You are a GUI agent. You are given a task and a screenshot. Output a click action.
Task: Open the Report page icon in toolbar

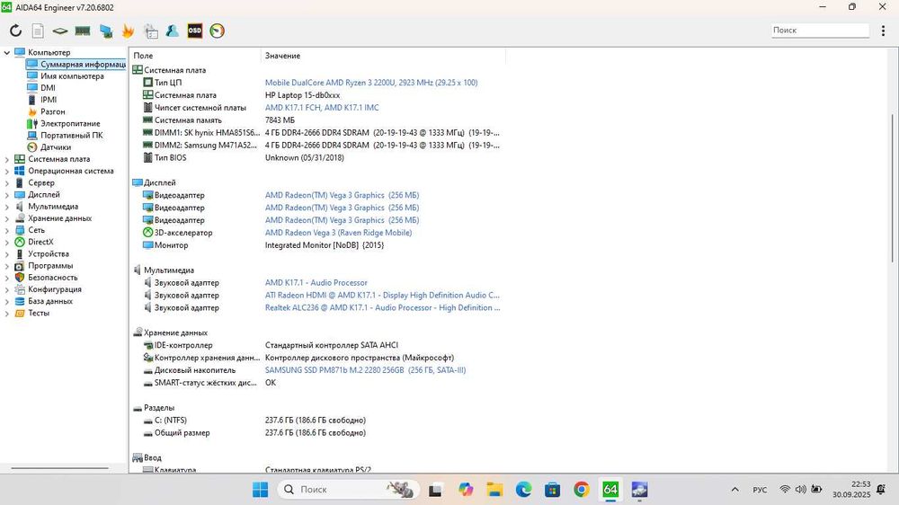point(38,31)
